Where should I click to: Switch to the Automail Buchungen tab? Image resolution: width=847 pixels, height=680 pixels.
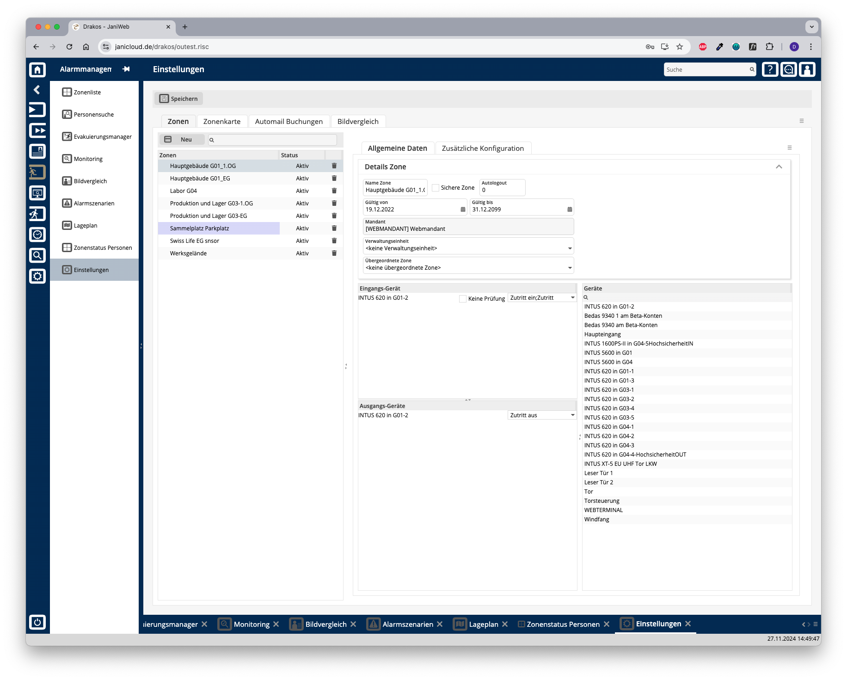click(289, 121)
